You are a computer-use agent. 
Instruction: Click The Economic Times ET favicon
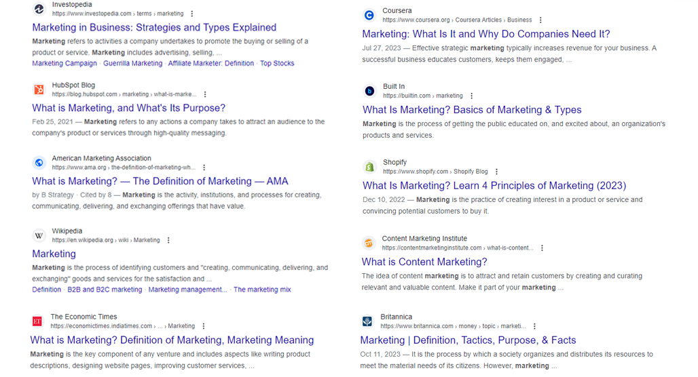coord(37,321)
